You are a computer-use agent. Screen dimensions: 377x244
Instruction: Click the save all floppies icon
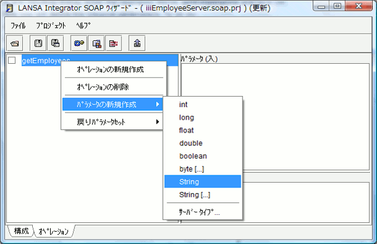point(56,43)
